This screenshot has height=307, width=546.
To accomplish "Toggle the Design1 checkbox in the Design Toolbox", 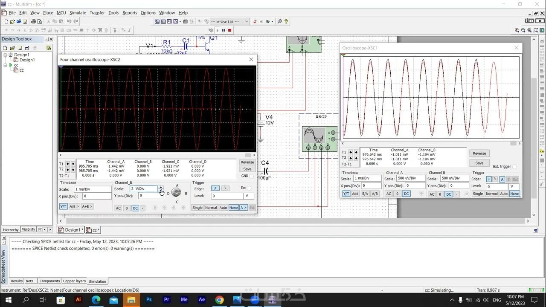I will (11, 55).
